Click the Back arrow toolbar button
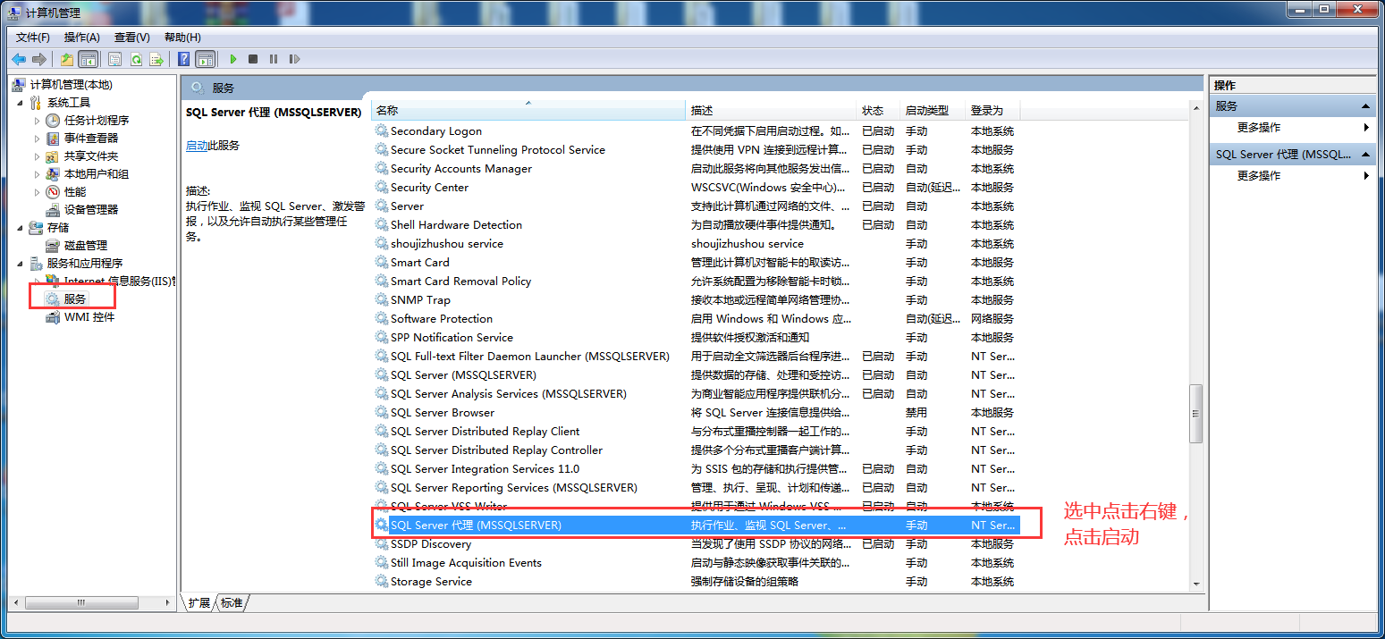 click(19, 59)
